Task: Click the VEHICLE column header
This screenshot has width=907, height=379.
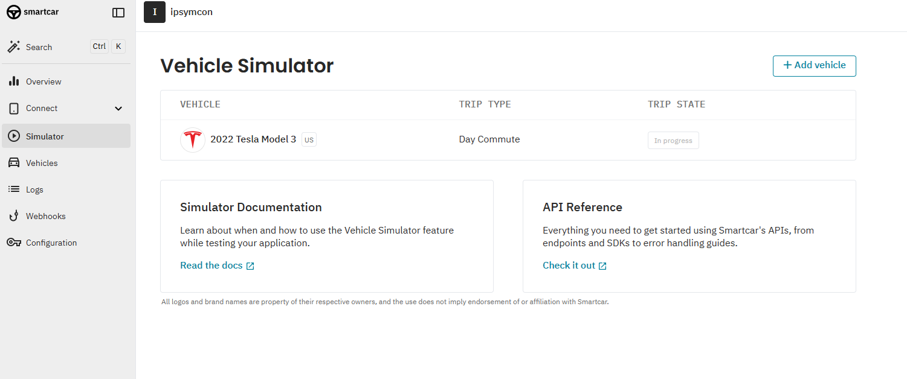Action: [x=200, y=104]
